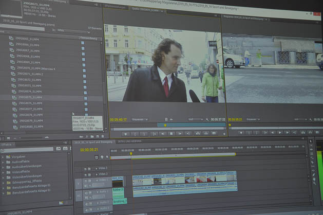
Task: Expand the Audio 2 track
Action: (x=98, y=203)
